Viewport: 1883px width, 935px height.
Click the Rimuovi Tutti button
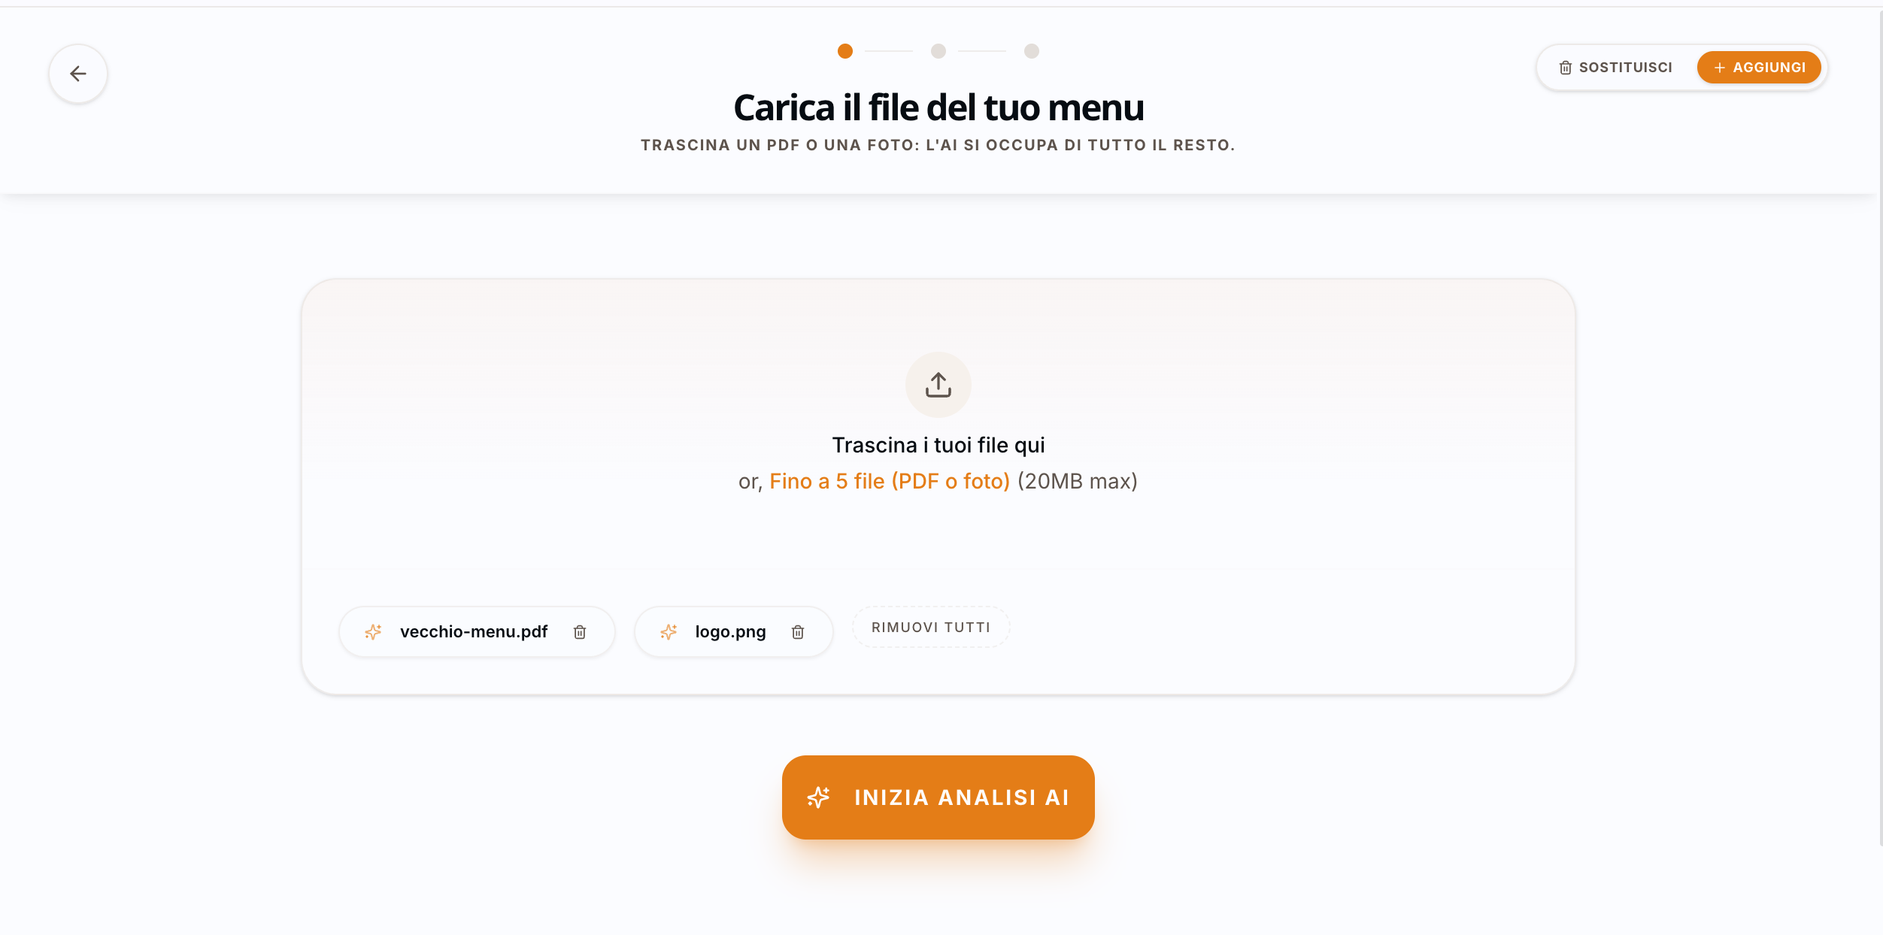(x=931, y=628)
